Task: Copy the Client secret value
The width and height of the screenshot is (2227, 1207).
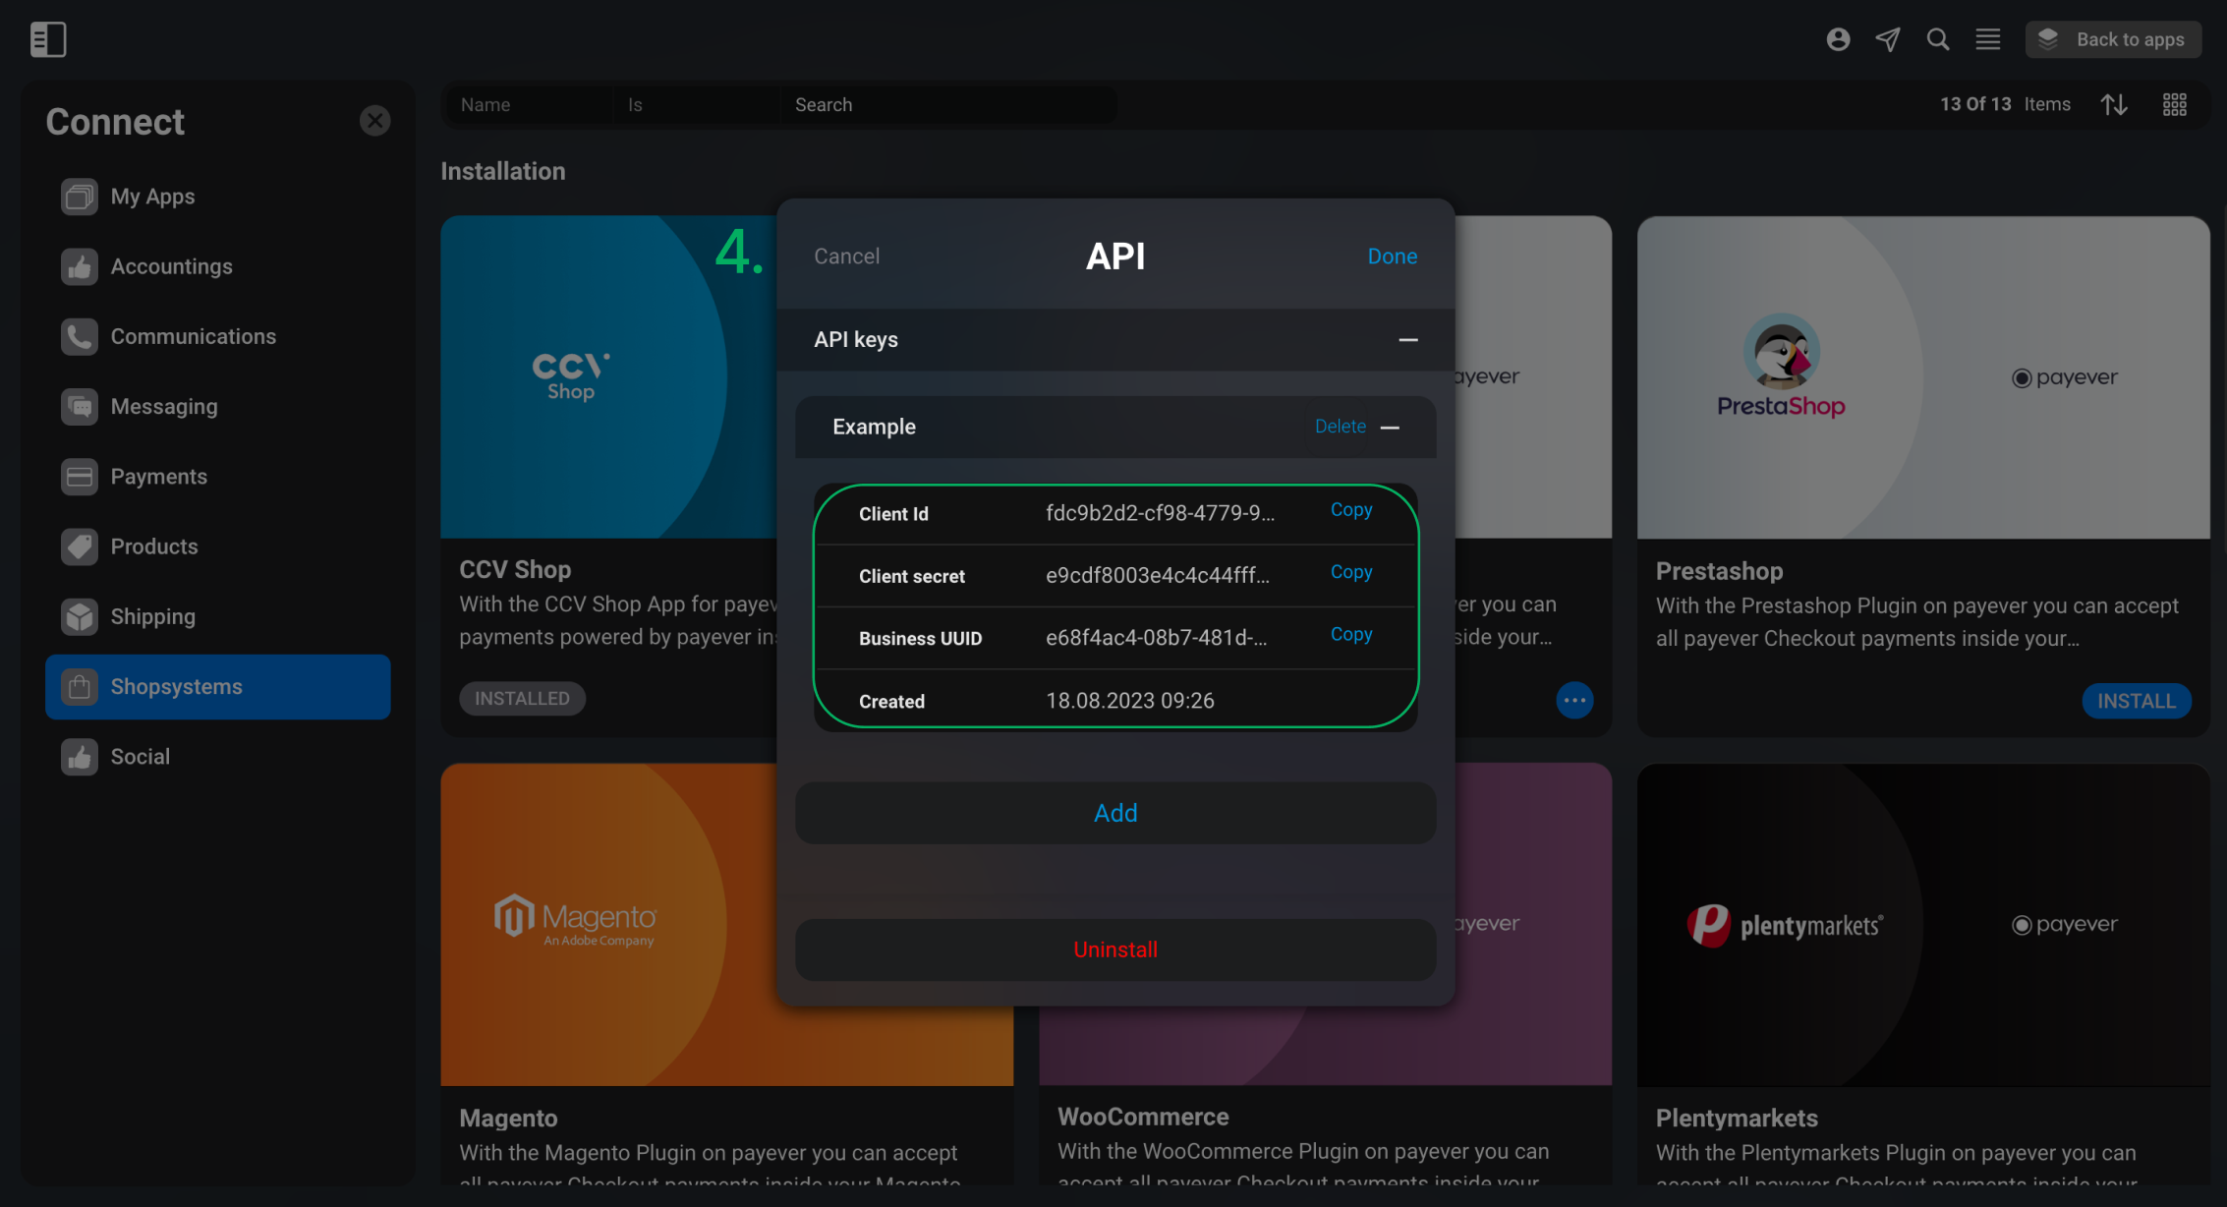Action: (1350, 572)
